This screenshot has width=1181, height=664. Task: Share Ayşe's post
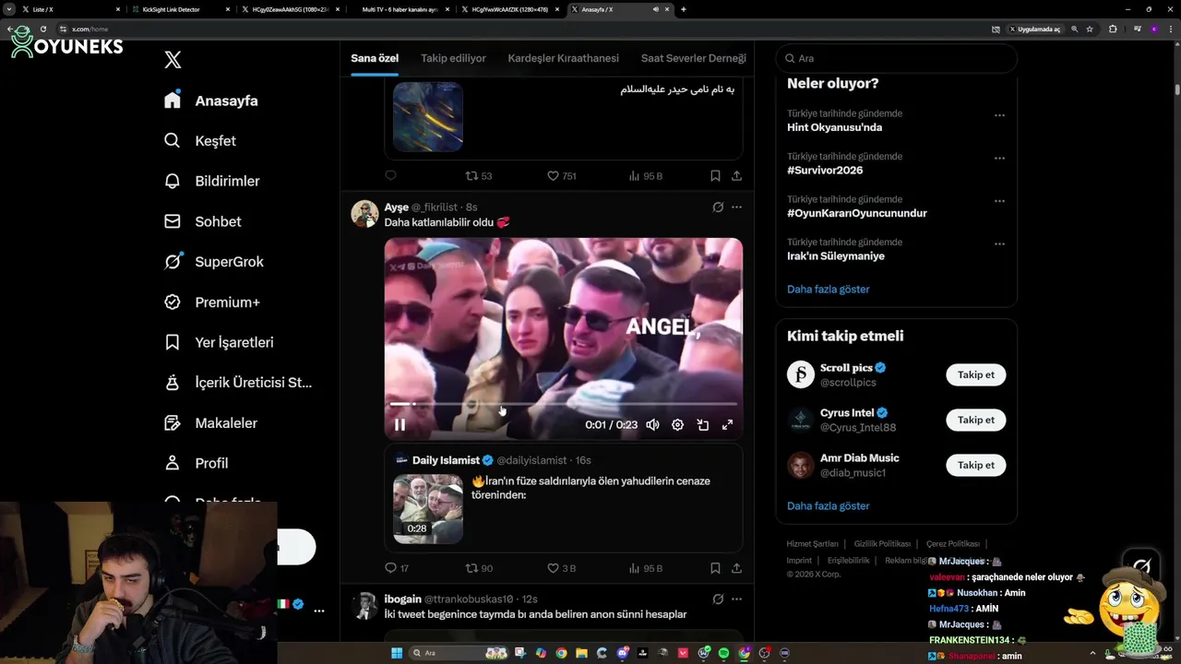point(736,568)
